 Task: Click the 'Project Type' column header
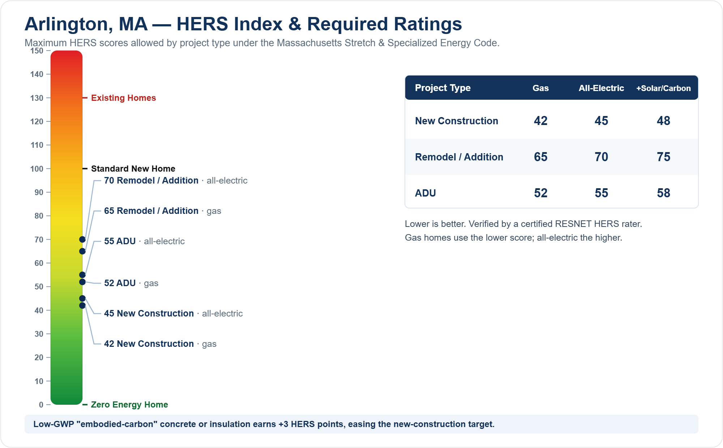[x=443, y=88]
